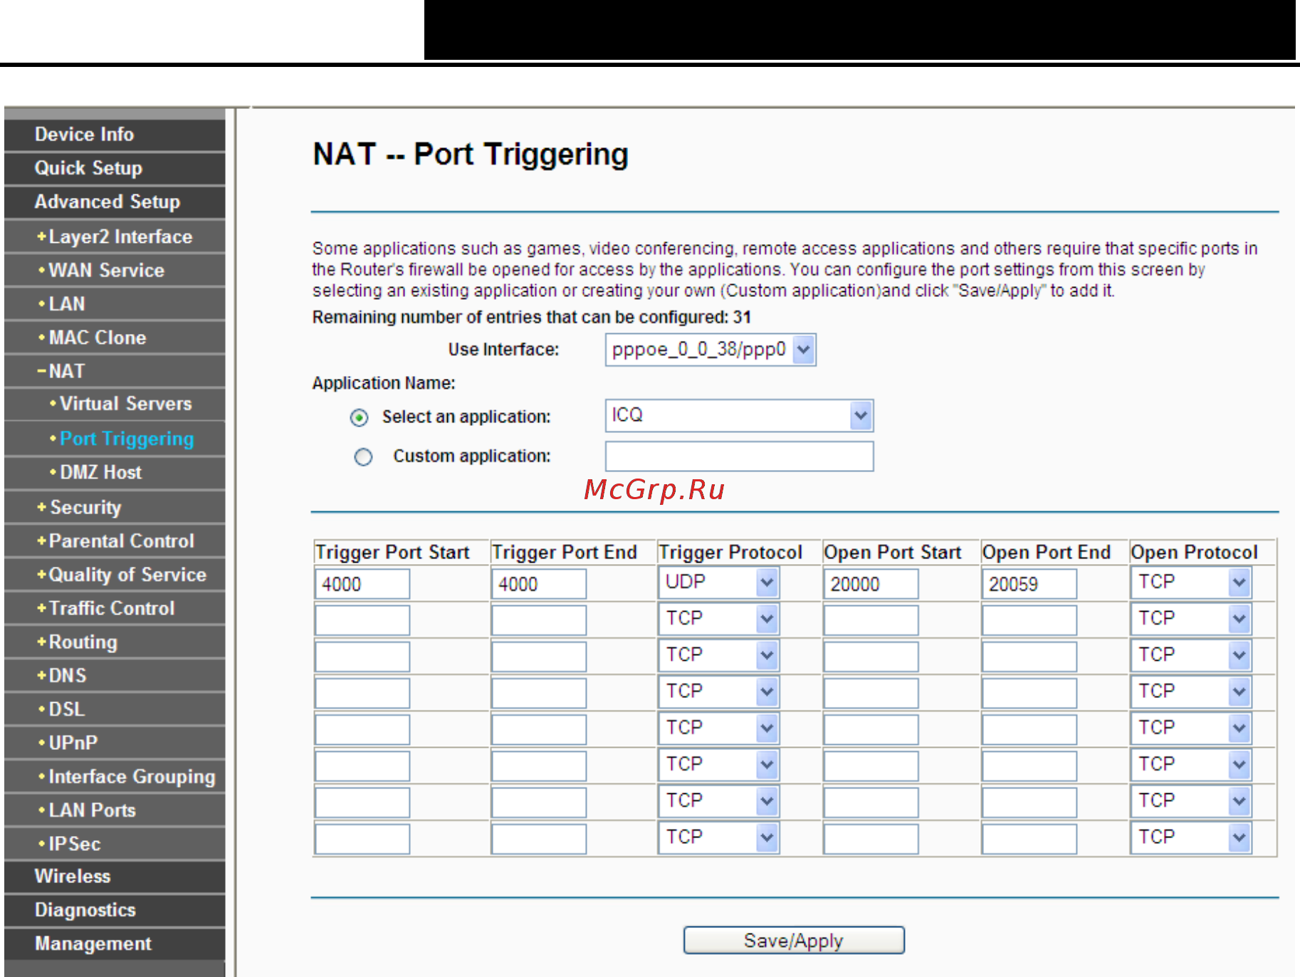
Task: Click Trigger Port Start field with 4000
Action: tap(362, 584)
